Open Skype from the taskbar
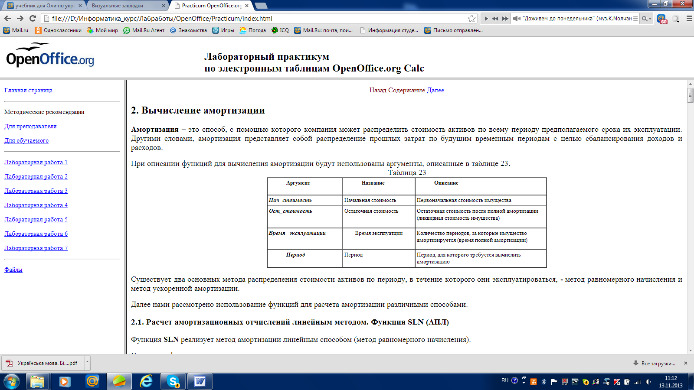Screen dimensions: 694x390 point(173,381)
